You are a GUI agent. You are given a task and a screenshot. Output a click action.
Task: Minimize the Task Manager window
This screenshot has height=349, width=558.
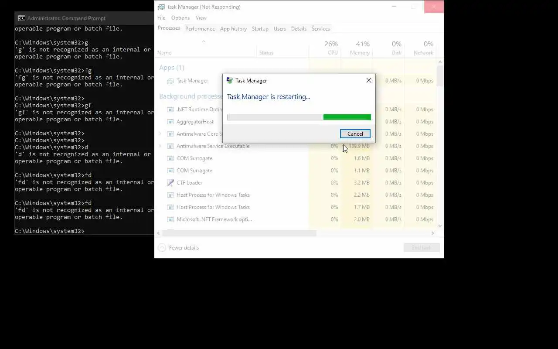(394, 7)
